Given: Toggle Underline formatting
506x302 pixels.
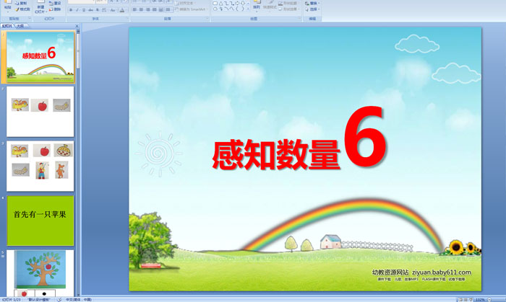Looking at the screenshot, I should coord(84,10).
